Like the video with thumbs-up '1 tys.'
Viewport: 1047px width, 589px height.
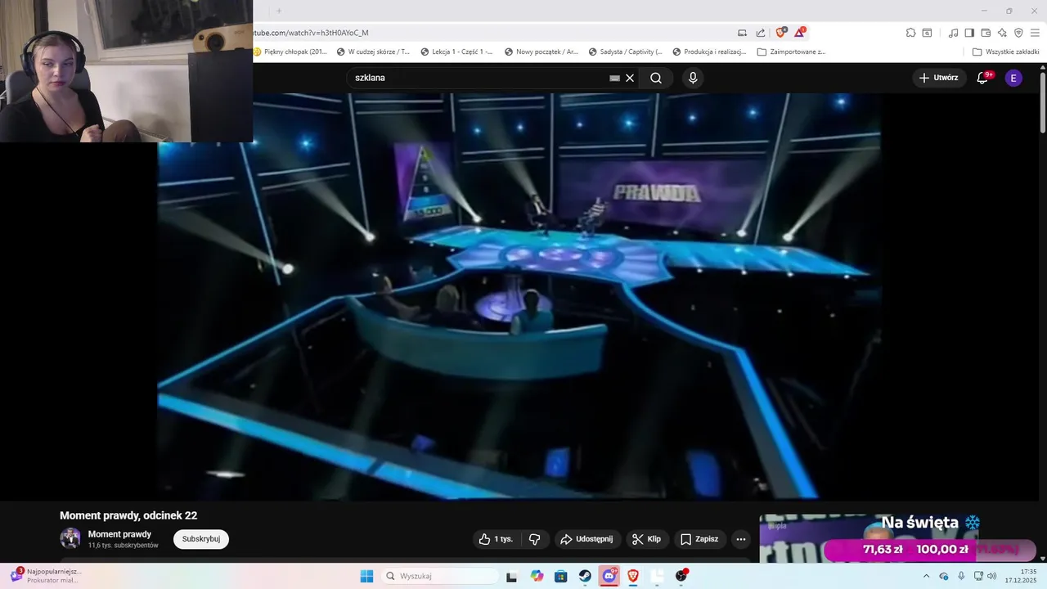[x=496, y=539]
